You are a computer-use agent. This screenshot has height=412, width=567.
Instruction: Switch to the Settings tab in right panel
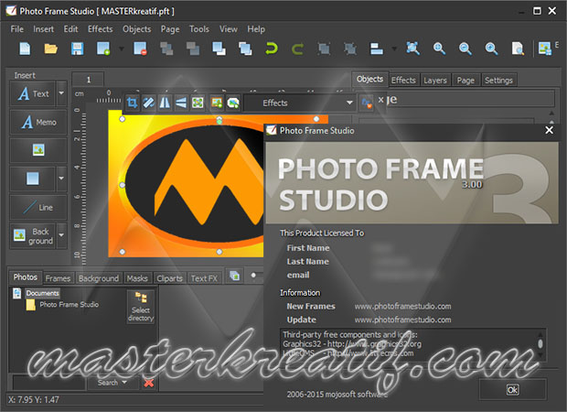click(498, 80)
